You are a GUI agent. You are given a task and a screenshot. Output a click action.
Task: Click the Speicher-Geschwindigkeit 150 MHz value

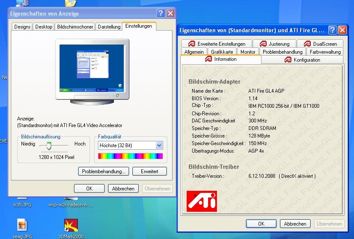pyautogui.click(x=258, y=143)
